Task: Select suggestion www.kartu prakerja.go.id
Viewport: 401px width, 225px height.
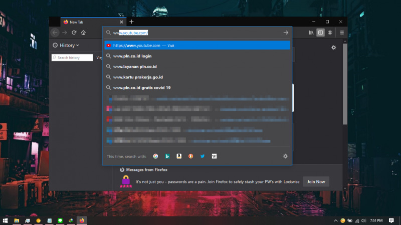Action: [x=197, y=77]
